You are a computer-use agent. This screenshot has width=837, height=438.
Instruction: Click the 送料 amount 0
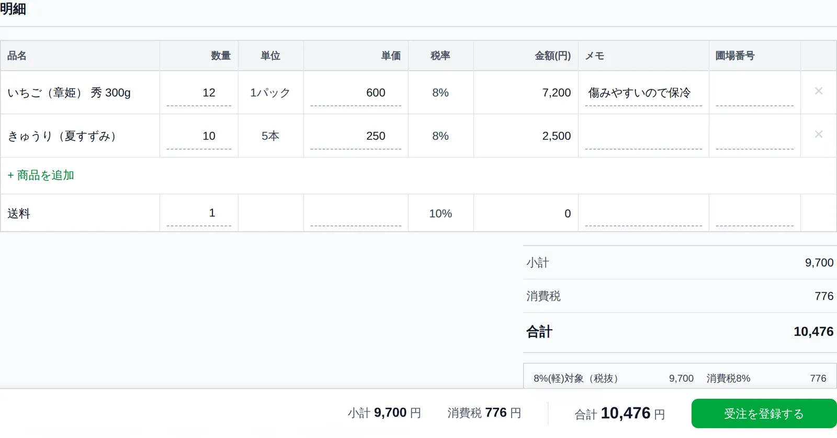click(x=568, y=213)
